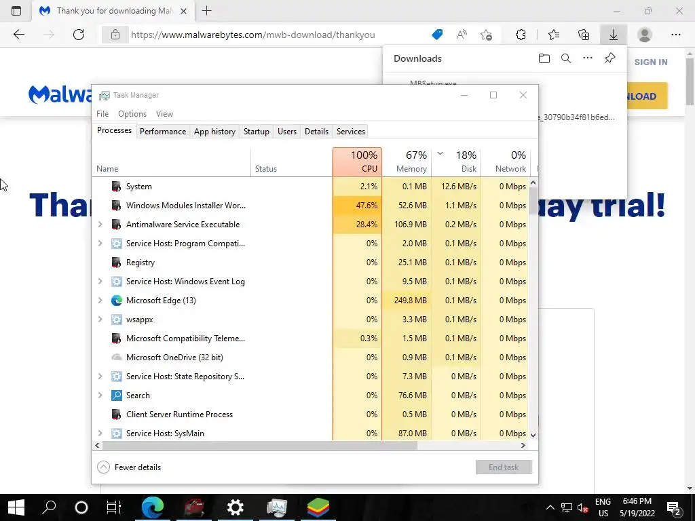Open the Edge Favorites list icon
This screenshot has height=521, width=695.
pyautogui.click(x=554, y=35)
